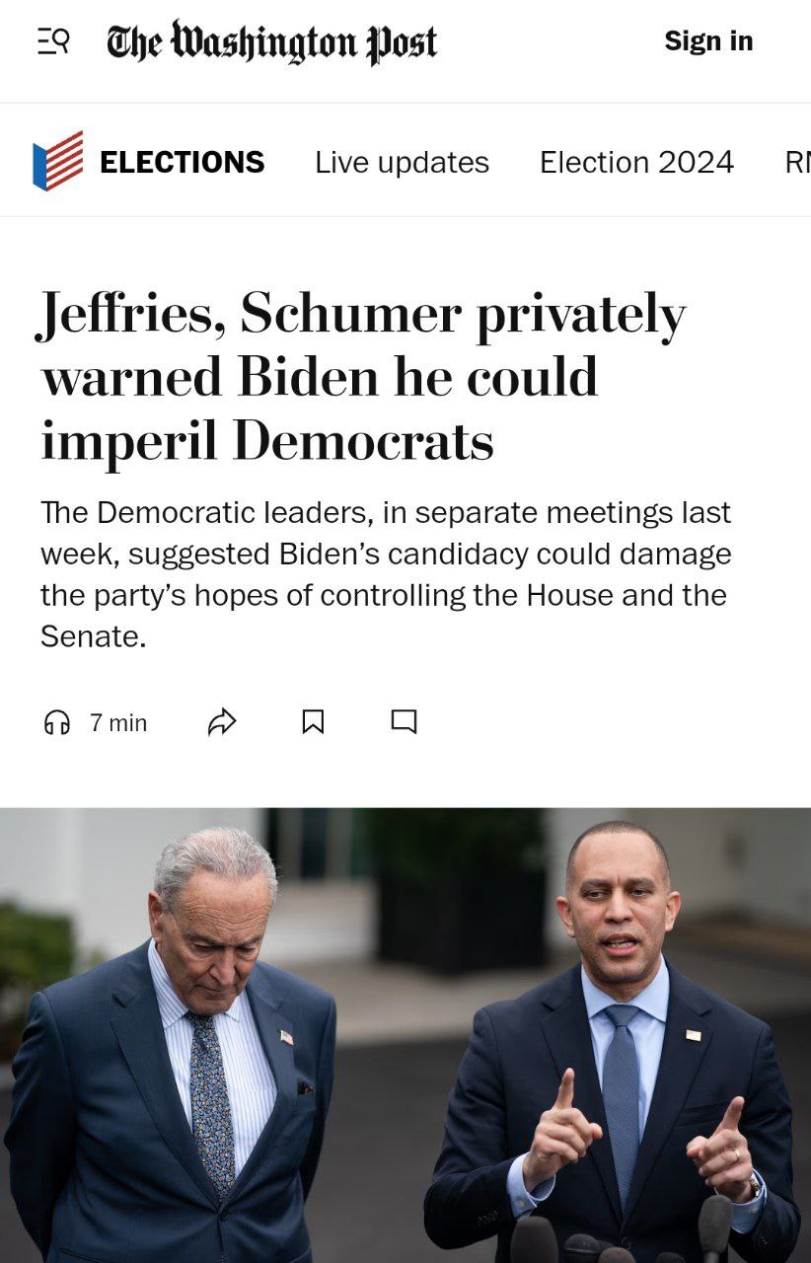This screenshot has width=811, height=1263.
Task: Click The Washington Post logo
Action: click(x=271, y=42)
